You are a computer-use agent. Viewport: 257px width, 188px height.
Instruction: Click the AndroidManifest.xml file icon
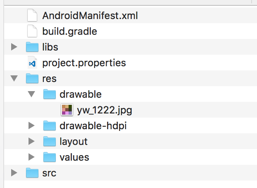32,16
